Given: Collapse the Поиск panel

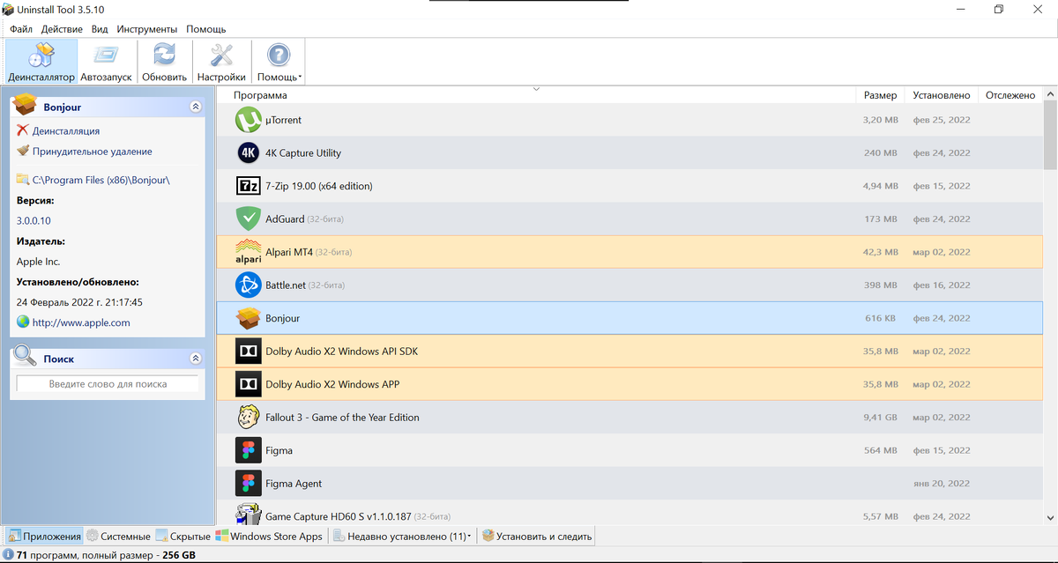Looking at the screenshot, I should pyautogui.click(x=196, y=359).
